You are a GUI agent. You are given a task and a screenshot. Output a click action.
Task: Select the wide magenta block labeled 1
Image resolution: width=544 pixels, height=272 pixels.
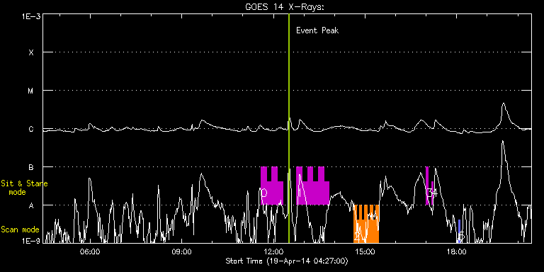click(x=312, y=186)
